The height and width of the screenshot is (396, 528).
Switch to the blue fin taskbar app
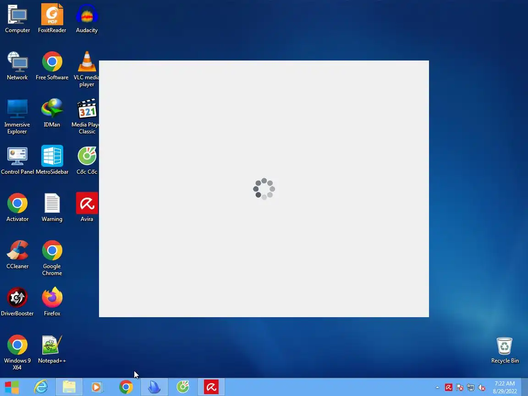154,387
